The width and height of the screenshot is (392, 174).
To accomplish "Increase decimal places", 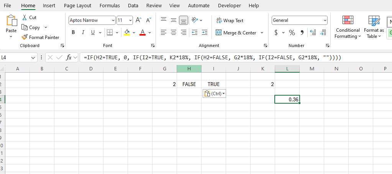I will [313, 33].
